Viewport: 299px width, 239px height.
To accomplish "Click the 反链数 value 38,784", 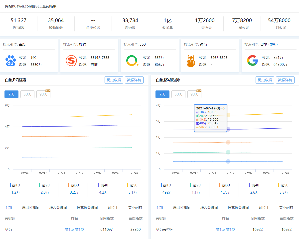I will (131, 20).
